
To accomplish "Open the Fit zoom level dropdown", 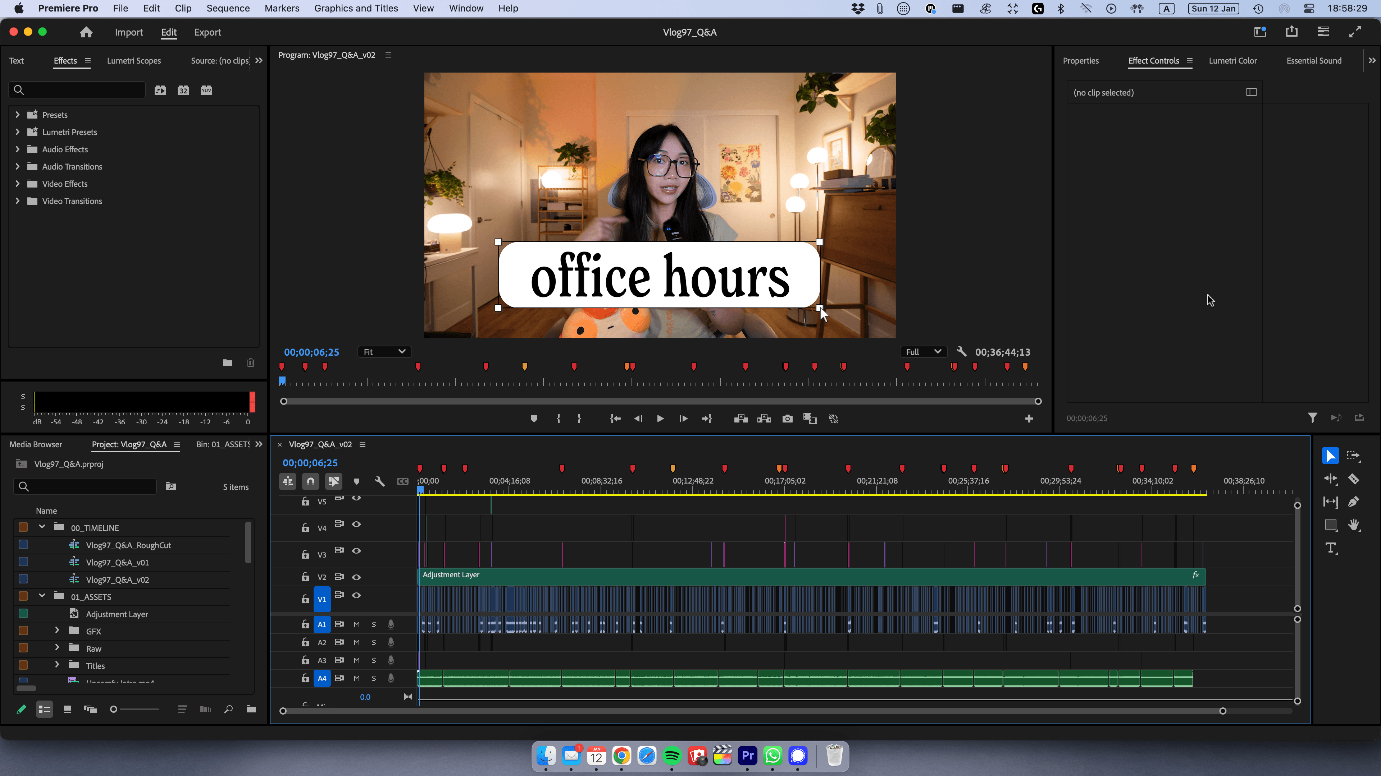I will pyautogui.click(x=384, y=352).
